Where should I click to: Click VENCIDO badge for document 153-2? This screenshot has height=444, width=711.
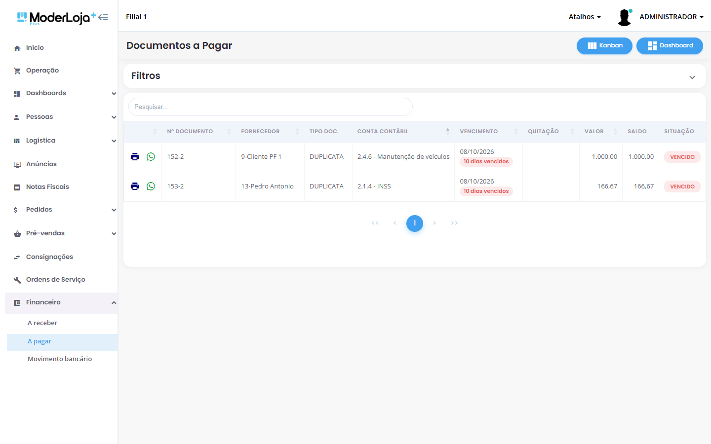point(682,186)
